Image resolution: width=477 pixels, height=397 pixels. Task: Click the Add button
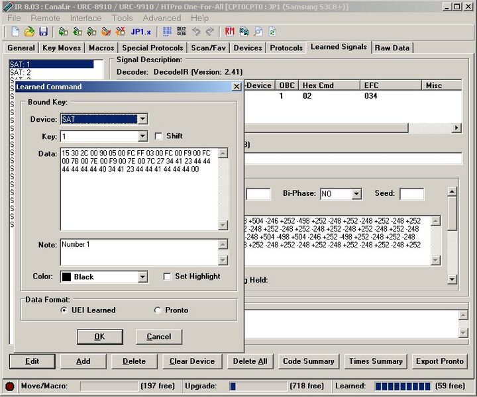coord(83,361)
